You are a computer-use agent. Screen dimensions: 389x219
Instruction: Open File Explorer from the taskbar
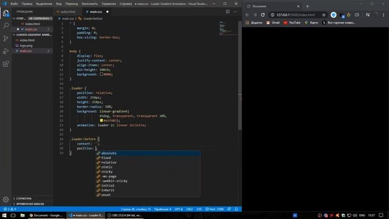(x=22, y=215)
